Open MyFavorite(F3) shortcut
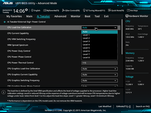 (51, 11)
